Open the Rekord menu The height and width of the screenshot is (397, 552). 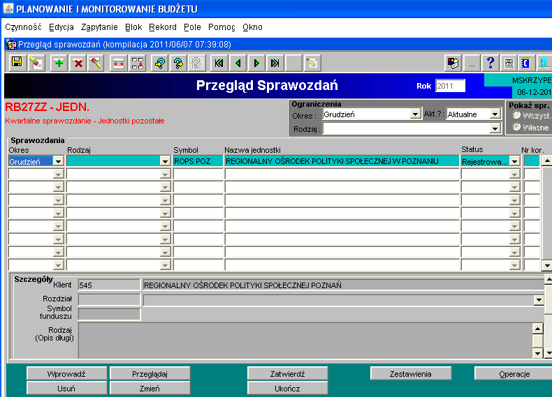coord(163,27)
